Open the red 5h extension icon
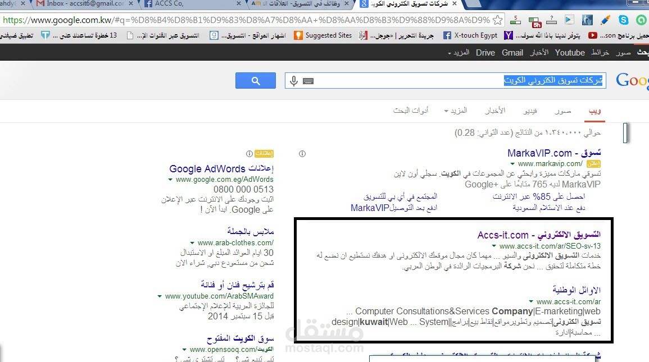The height and width of the screenshot is (362, 649). 534,21
